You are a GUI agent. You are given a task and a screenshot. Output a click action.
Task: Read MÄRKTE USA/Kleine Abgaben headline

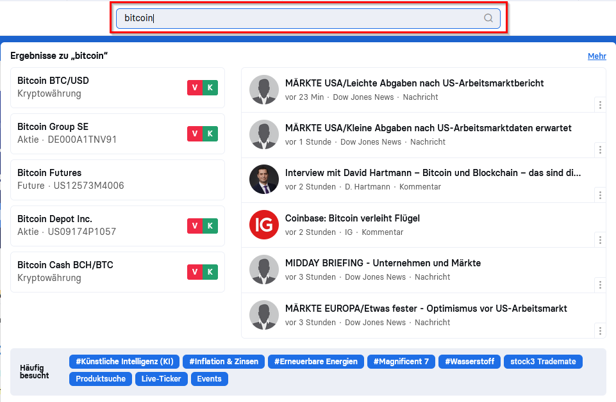pyautogui.click(x=428, y=128)
